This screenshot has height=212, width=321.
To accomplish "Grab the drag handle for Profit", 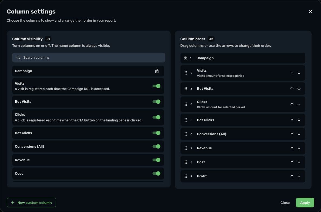I will [186, 176].
